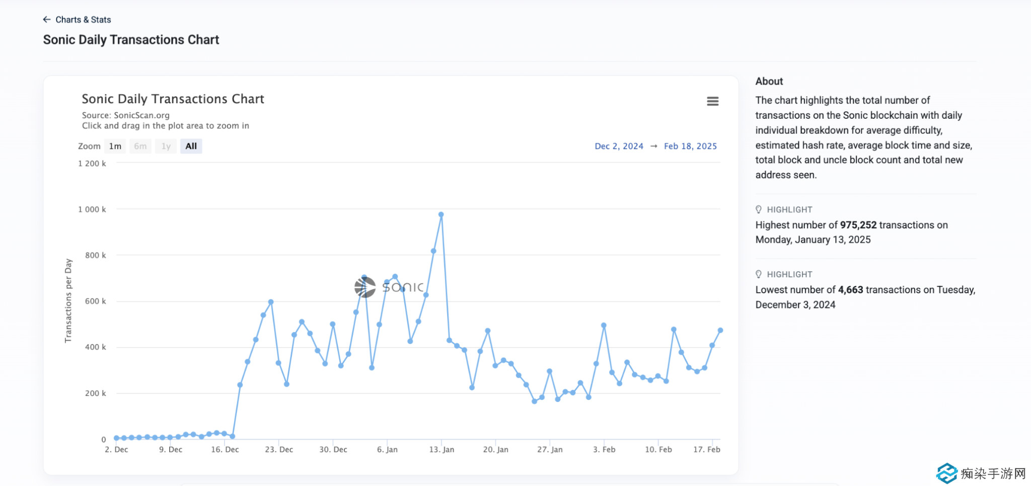
Task: Click the Source: SonicScan.org subtitle
Action: 126,115
